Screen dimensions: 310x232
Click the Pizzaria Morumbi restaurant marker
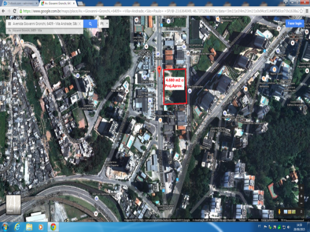[x=160, y=120]
